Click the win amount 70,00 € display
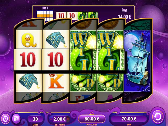 (x=129, y=119)
